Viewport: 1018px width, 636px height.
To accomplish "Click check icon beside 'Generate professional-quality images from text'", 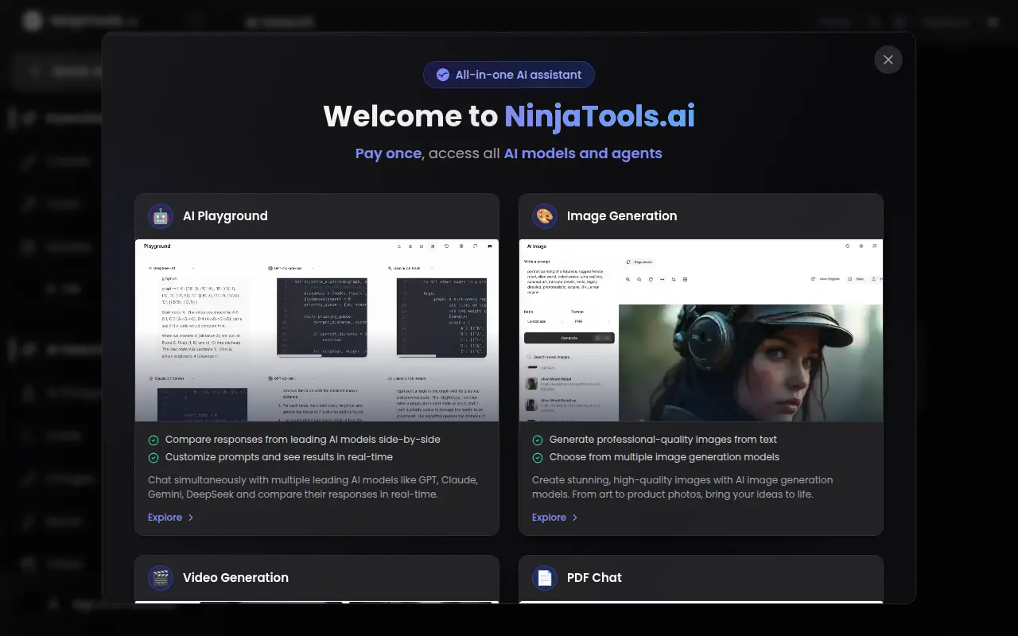I will (538, 440).
